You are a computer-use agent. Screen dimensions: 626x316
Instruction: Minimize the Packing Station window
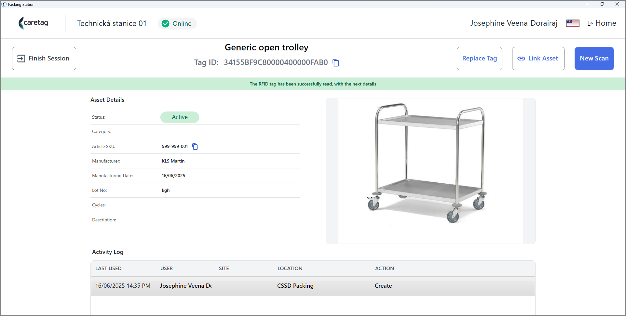[588, 4]
